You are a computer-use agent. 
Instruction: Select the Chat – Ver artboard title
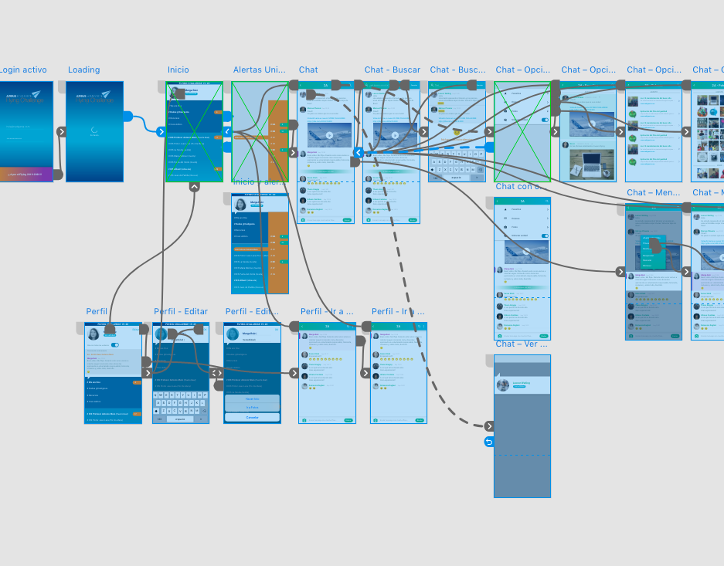(x=522, y=344)
